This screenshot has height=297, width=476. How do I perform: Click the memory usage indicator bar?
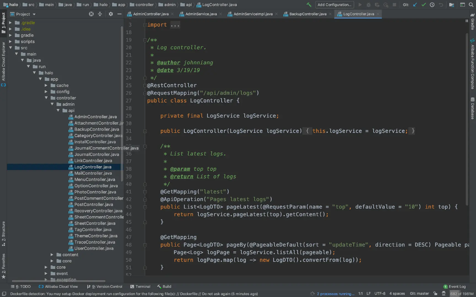461,294
